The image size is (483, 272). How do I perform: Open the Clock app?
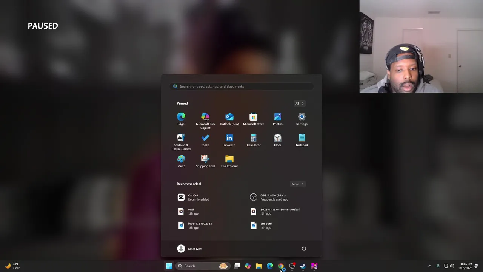coord(278,140)
